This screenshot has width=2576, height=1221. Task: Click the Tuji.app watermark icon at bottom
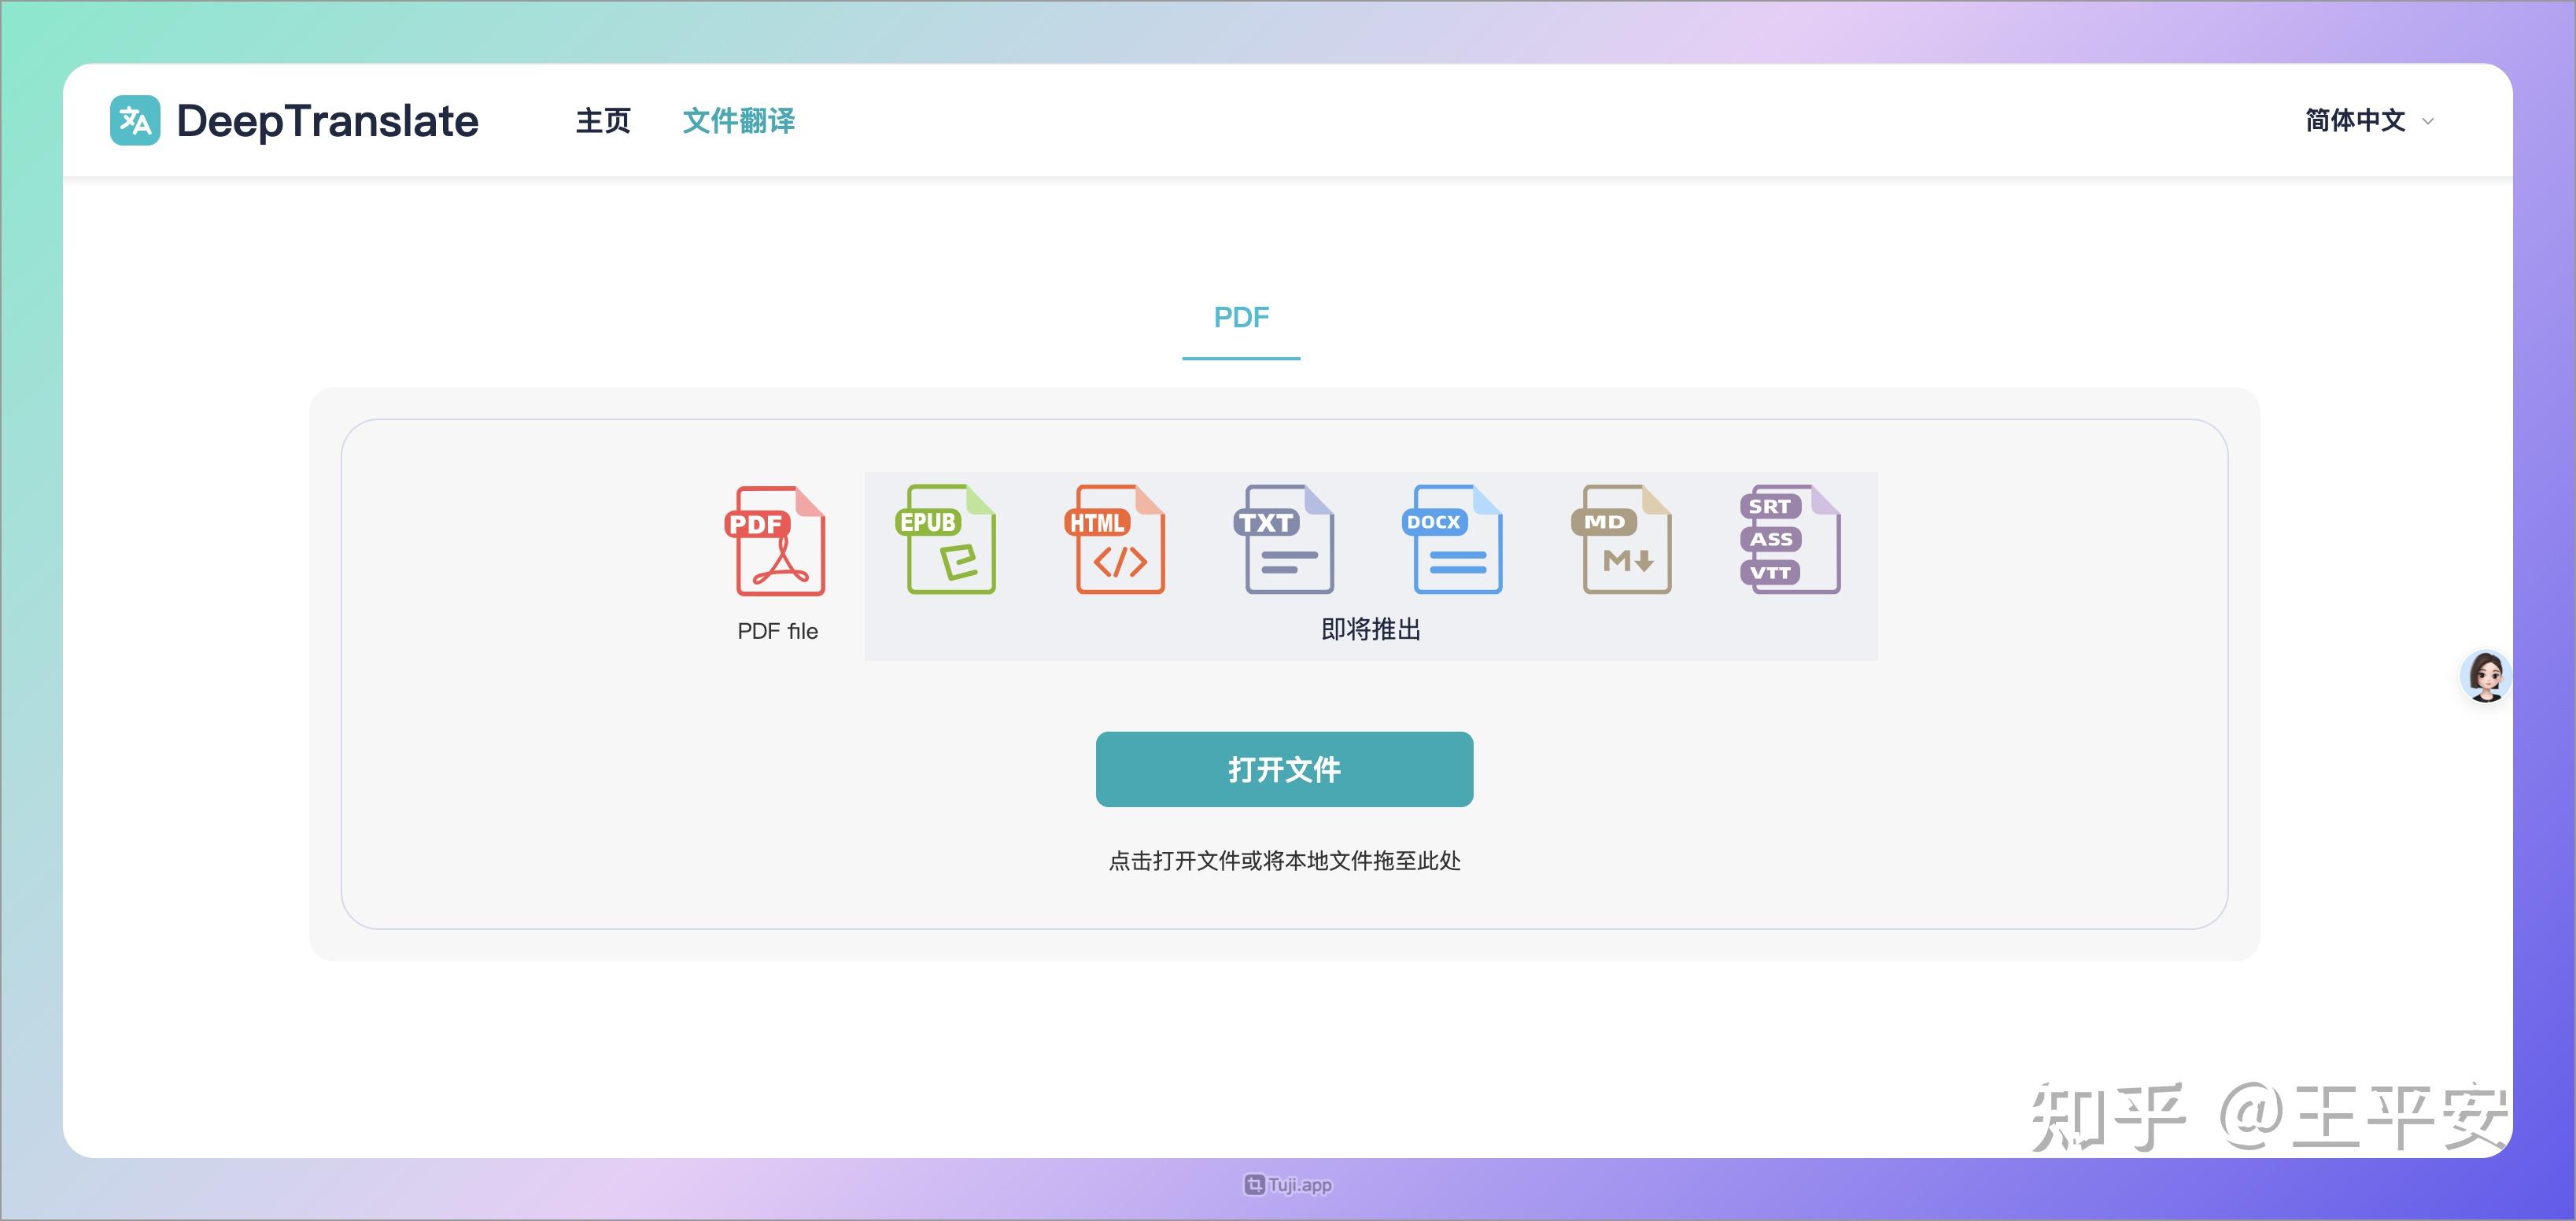pyautogui.click(x=1254, y=1183)
